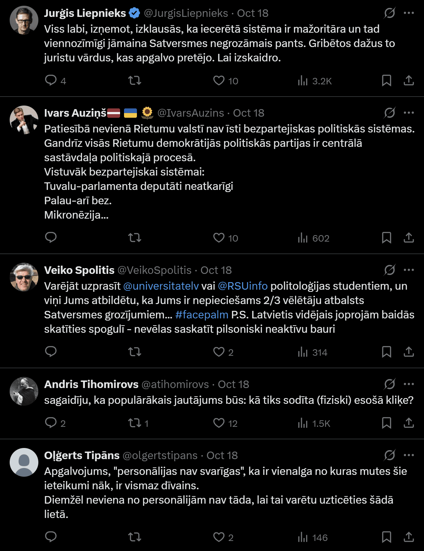Bookmark Andris Tihomirovs' tweet
This screenshot has height=551, width=424.
(386, 423)
